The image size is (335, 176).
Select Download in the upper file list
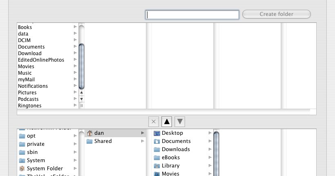[x=30, y=53]
